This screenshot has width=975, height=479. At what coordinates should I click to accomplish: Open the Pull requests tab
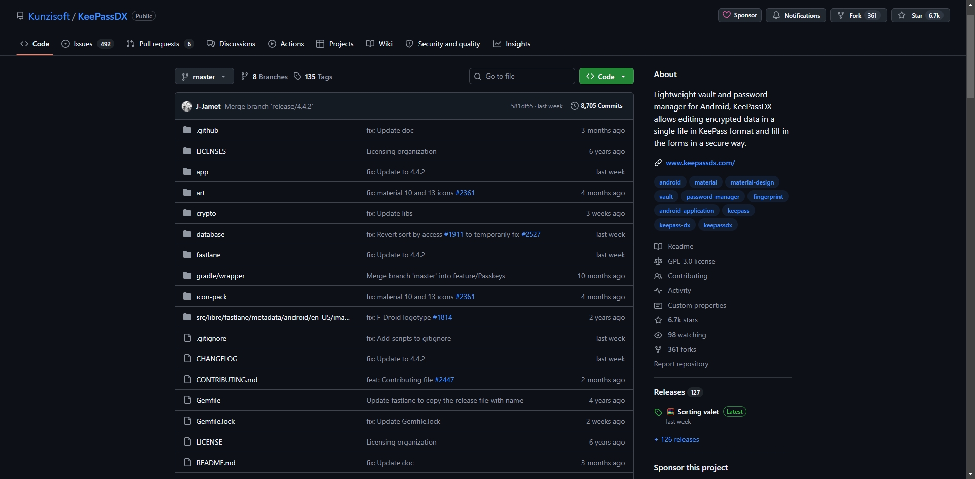coord(160,44)
